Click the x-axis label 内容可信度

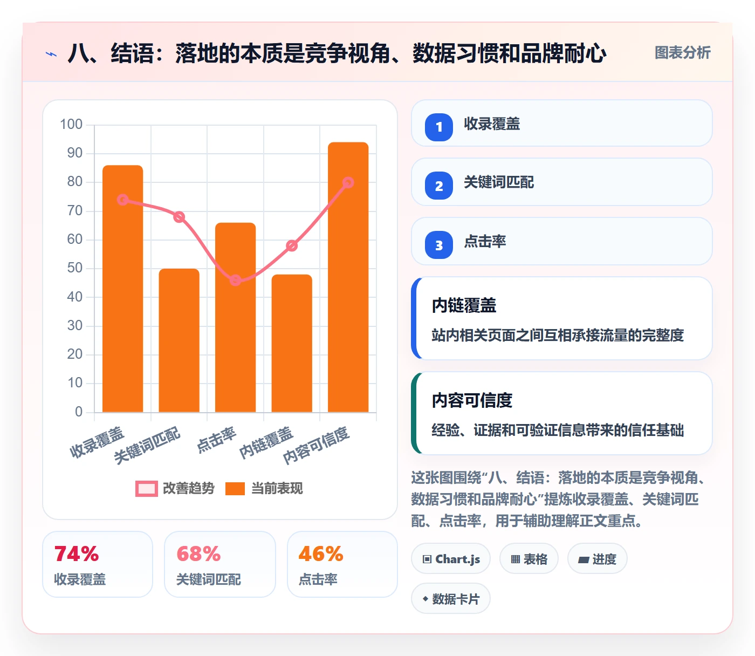coord(317,446)
